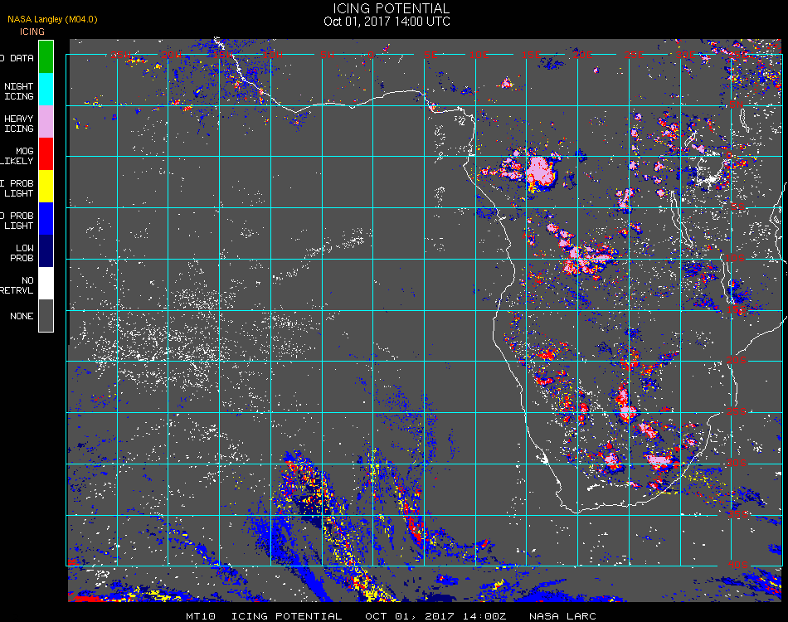Click the '15E' longitude label

tap(531, 55)
